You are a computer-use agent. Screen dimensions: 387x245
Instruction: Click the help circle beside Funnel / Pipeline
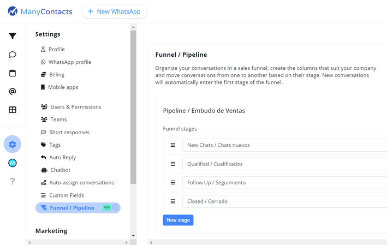tap(115, 207)
